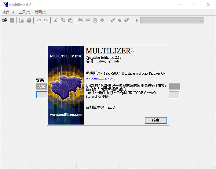Screen dimensions: 216x169
Task: Open the 檔案(S) menu
Action: pyautogui.click(x=8, y=12)
